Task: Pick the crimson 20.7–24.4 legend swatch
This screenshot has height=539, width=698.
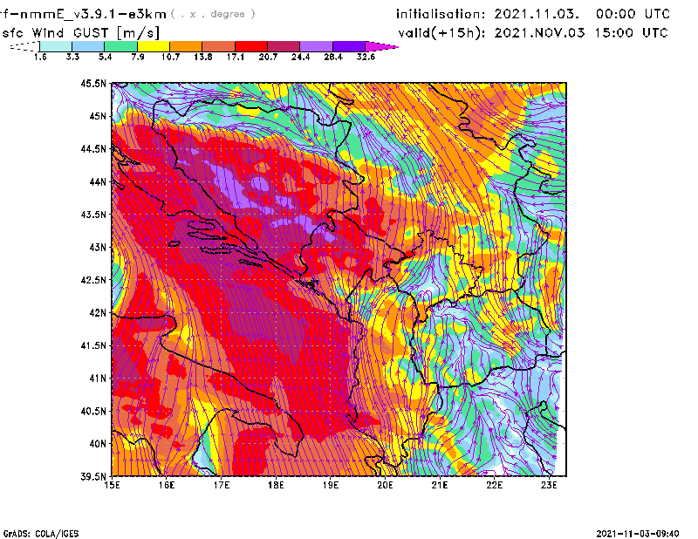Action: coord(284,46)
